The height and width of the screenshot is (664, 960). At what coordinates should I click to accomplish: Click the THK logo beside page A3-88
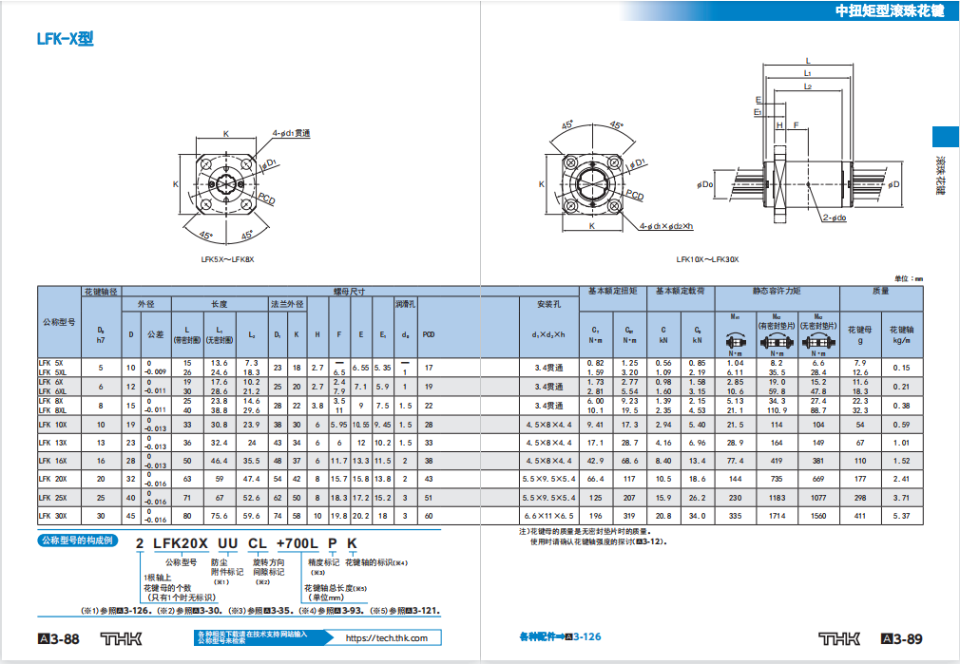pos(122,639)
